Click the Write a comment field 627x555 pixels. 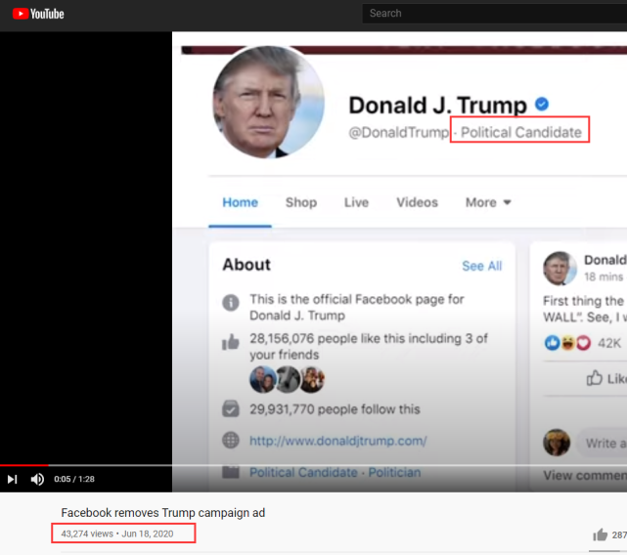(602, 444)
